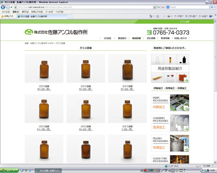Click the IE Forward arrow button
This screenshot has width=217, height=173.
pyautogui.click(x=8, y=7)
